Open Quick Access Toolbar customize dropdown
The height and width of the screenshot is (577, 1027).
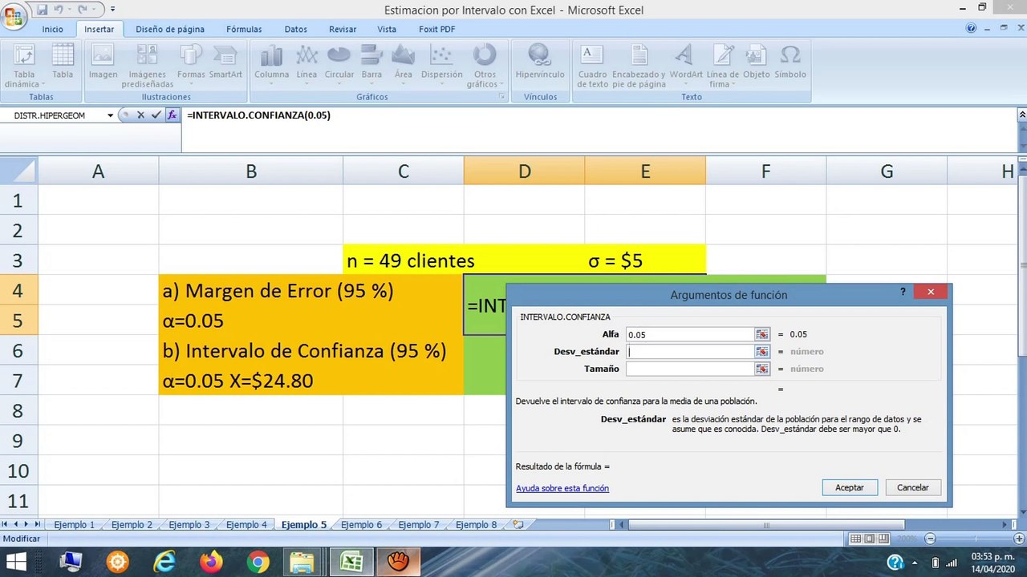pos(112,10)
